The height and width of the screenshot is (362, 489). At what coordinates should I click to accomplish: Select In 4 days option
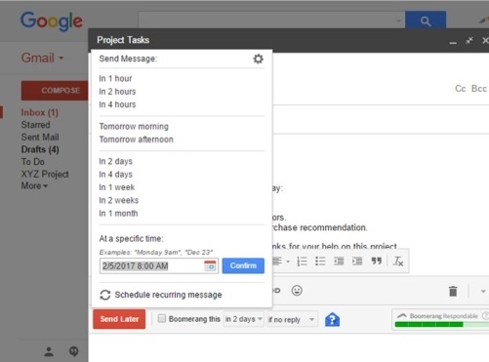(x=116, y=175)
